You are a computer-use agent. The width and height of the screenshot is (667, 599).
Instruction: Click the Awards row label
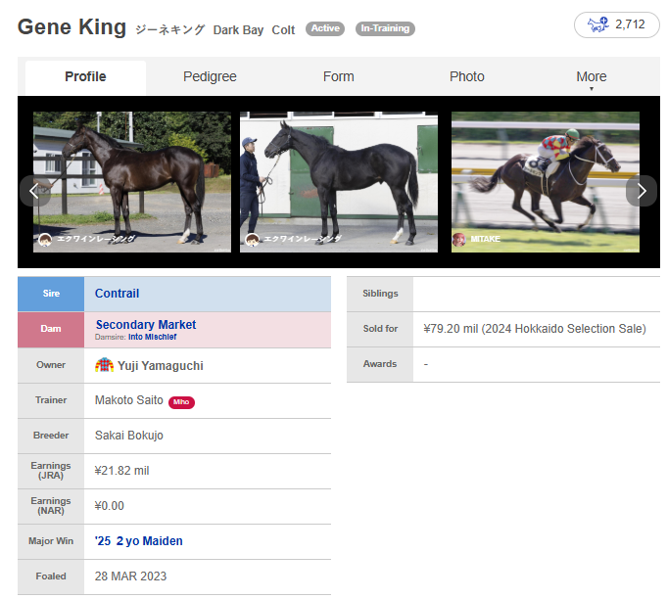380,364
